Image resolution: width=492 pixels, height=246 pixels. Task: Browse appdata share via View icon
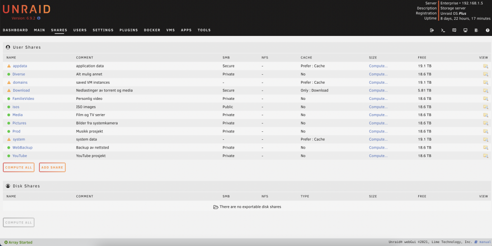pos(486,66)
